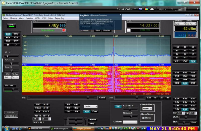
Task: Set zoom to 0.5x
Action: pyautogui.click(x=149, y=98)
